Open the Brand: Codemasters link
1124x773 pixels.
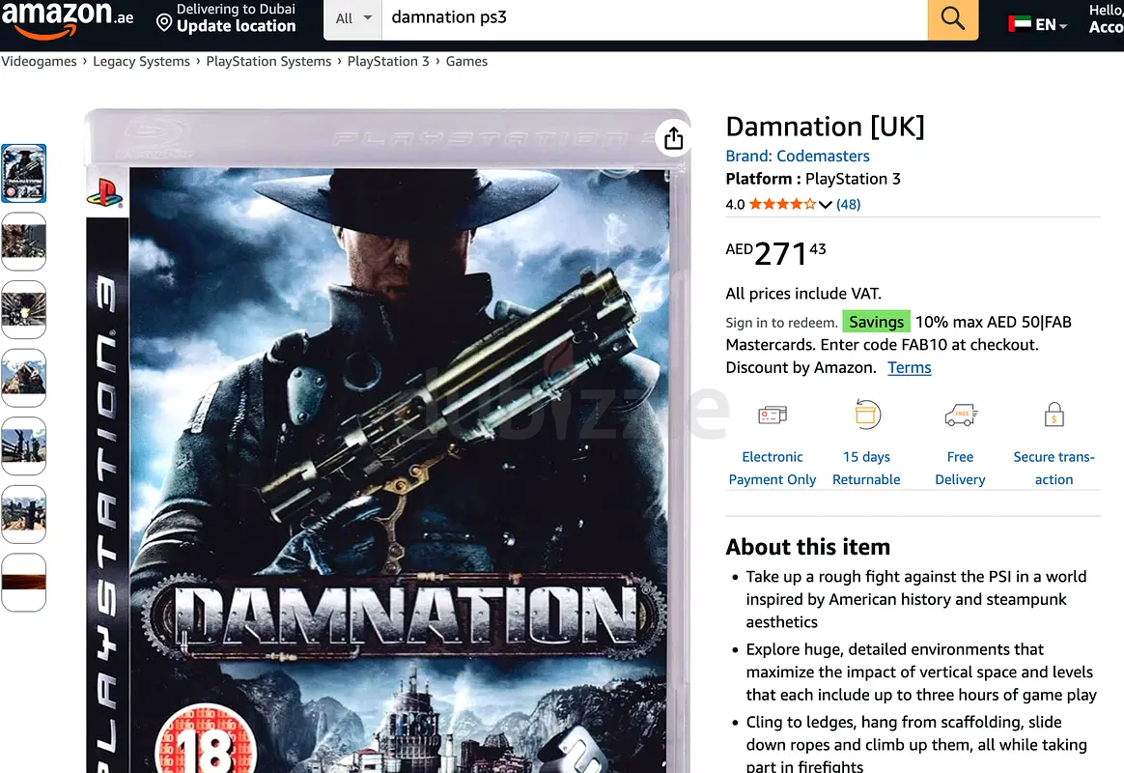(797, 156)
